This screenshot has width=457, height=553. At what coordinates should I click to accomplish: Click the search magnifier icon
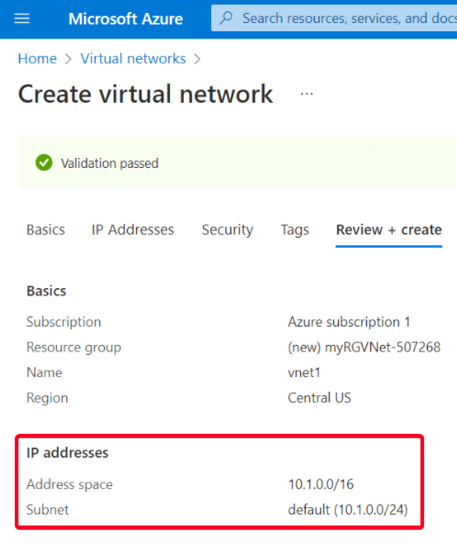(226, 18)
